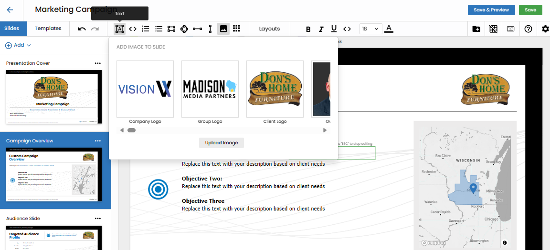550x250 pixels.
Task: Open the font color picker
Action: [x=389, y=29]
